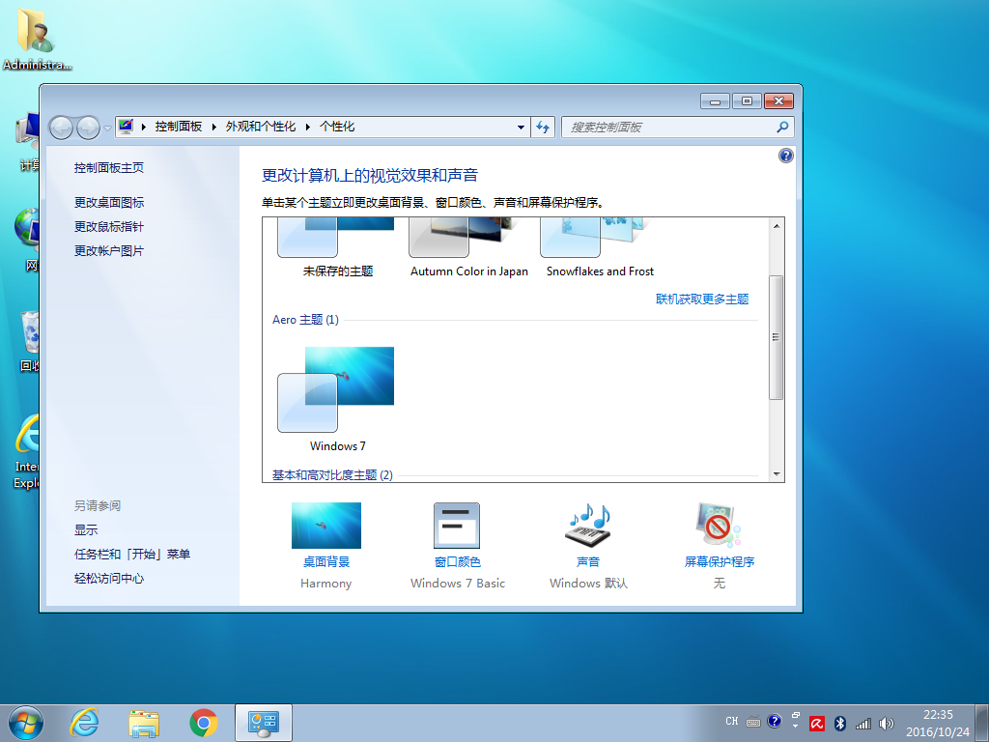Open 更改桌面图标 link
The width and height of the screenshot is (989, 742).
[108, 203]
